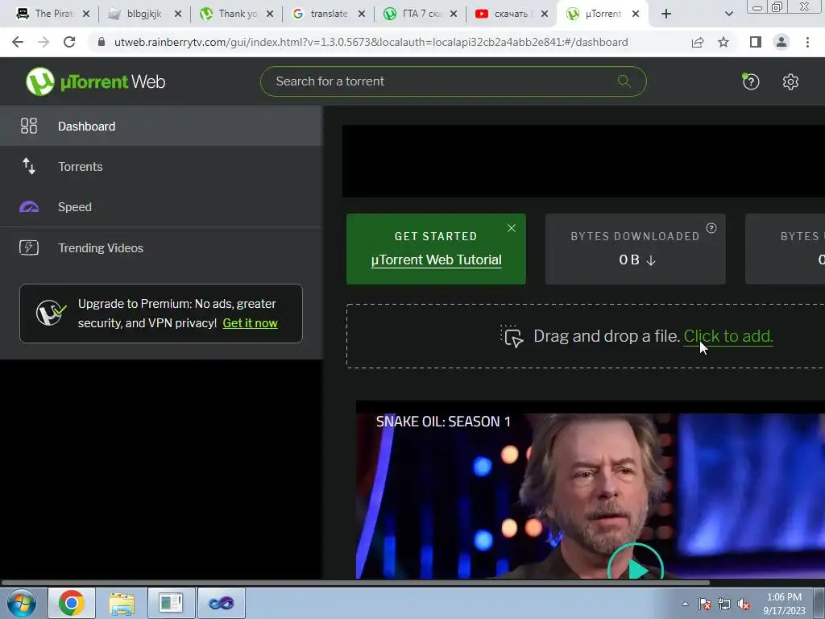Switch to the ГТА 7 tab

pyautogui.click(x=420, y=15)
